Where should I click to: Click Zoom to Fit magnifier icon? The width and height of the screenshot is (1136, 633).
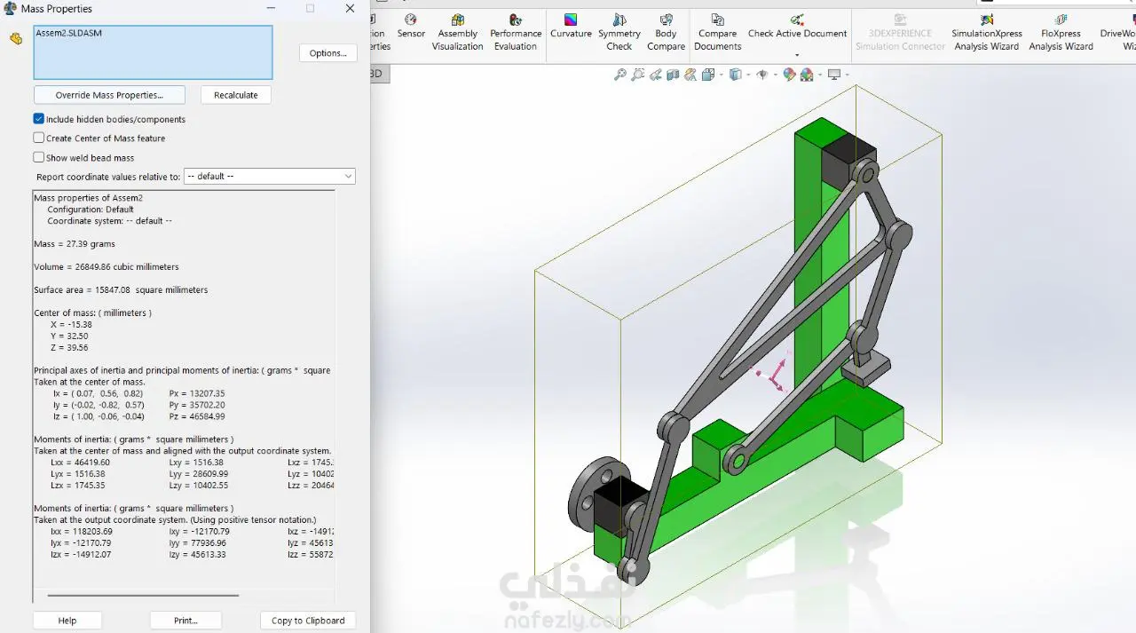pyautogui.click(x=620, y=75)
